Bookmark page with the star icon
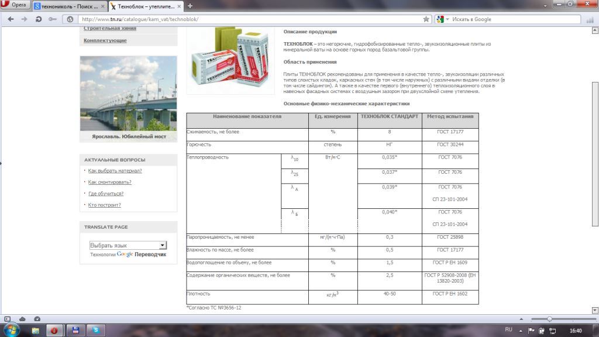 [x=426, y=19]
